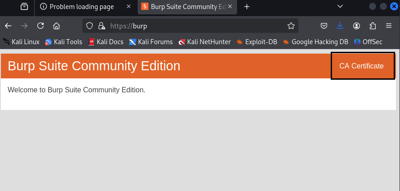
Task: Open the Save to Pocket icon
Action: pyautogui.click(x=324, y=26)
